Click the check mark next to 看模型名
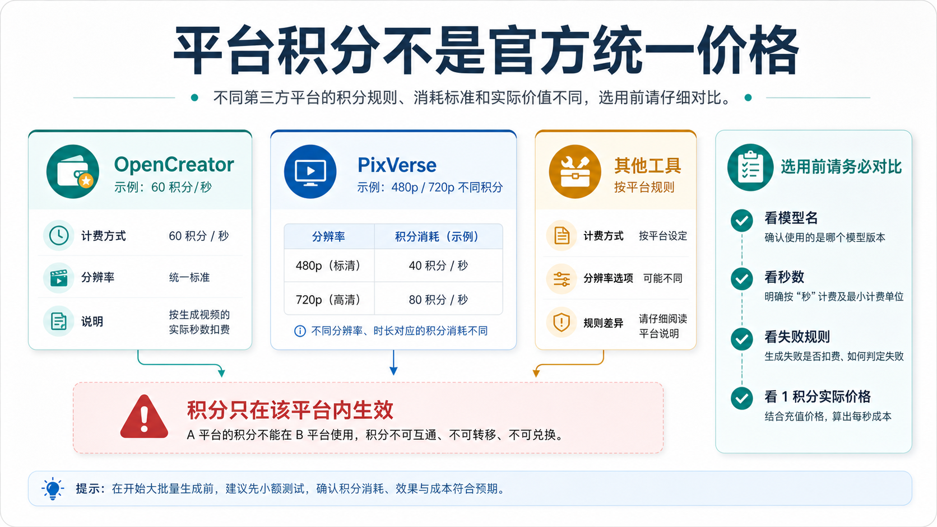 pyautogui.click(x=742, y=221)
